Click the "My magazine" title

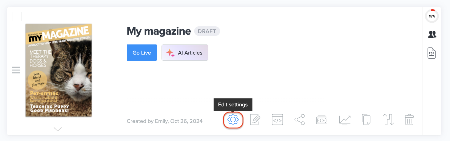coord(159,31)
